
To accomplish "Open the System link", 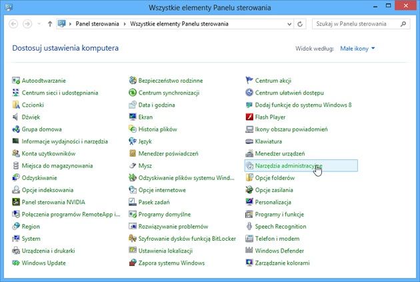I will click(31, 239).
